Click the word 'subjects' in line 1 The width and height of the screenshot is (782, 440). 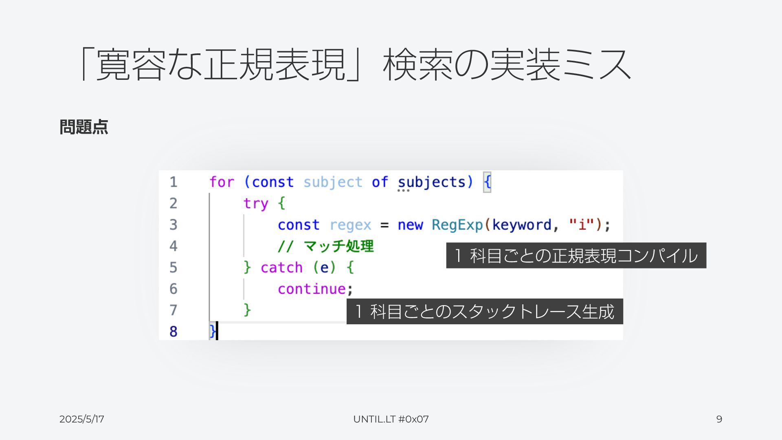431,182
